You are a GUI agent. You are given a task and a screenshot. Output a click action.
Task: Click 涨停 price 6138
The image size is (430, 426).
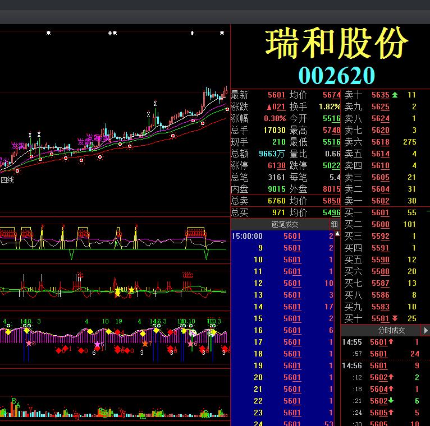point(276,166)
